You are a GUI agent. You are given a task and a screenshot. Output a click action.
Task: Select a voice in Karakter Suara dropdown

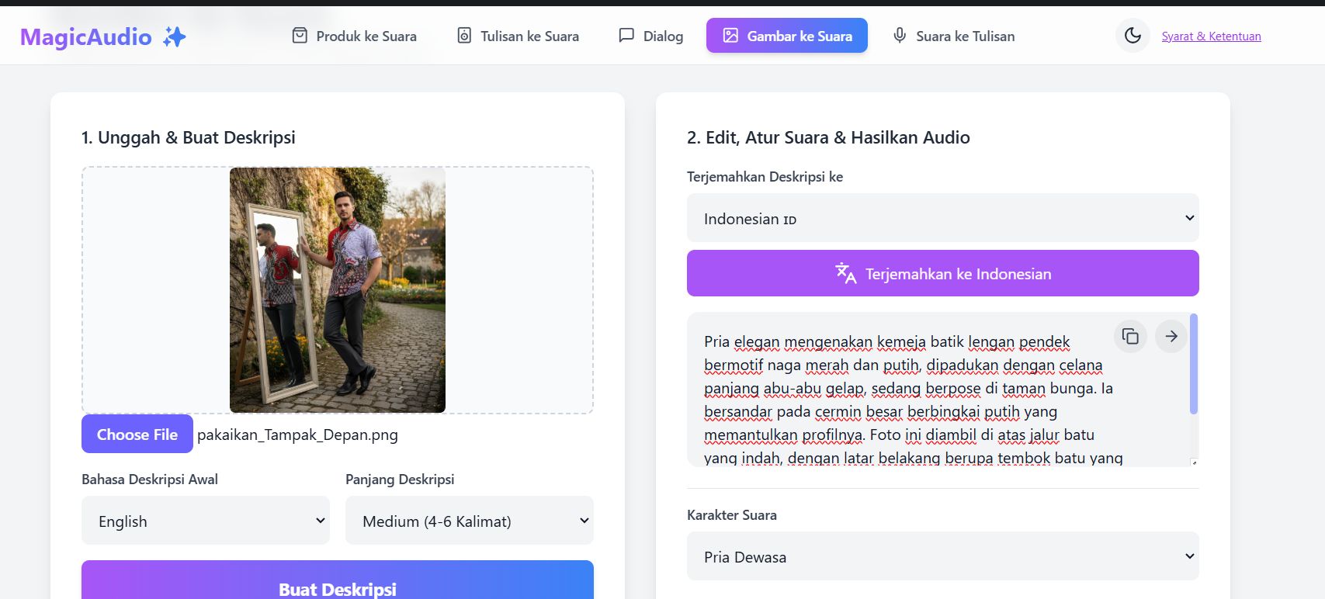pyautogui.click(x=942, y=556)
